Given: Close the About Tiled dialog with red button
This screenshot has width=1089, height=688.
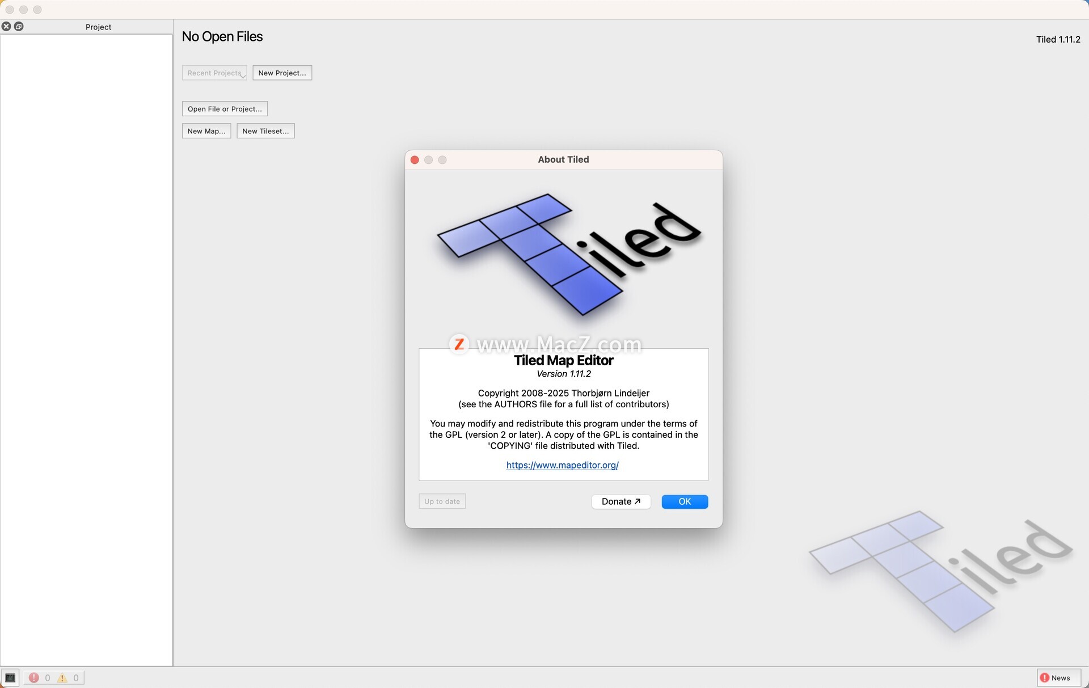Looking at the screenshot, I should pos(415,160).
